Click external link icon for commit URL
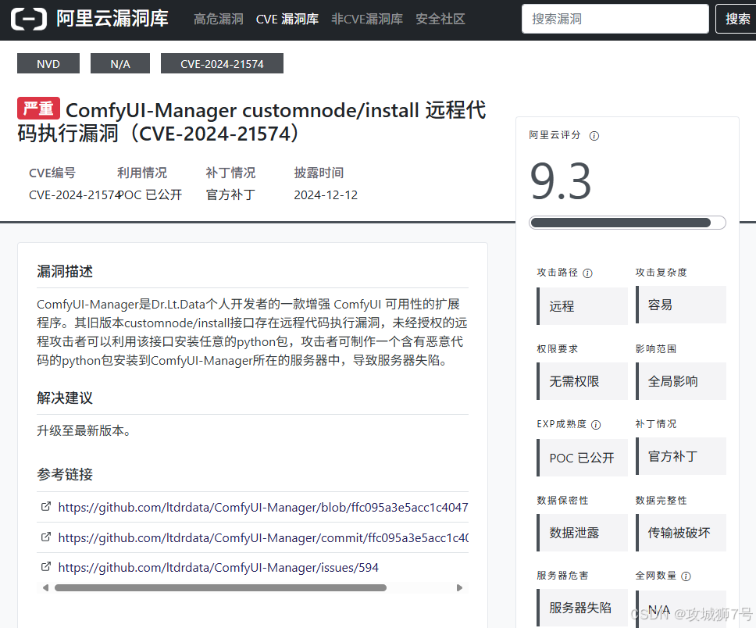 tap(46, 537)
